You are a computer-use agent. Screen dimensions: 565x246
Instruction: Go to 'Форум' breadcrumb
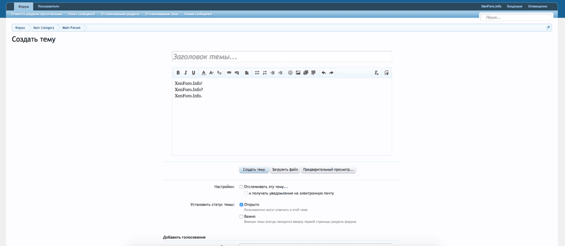[20, 28]
